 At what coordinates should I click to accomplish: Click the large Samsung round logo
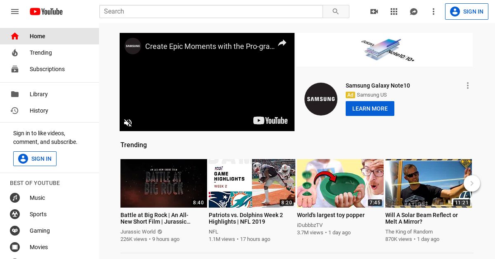click(x=321, y=99)
